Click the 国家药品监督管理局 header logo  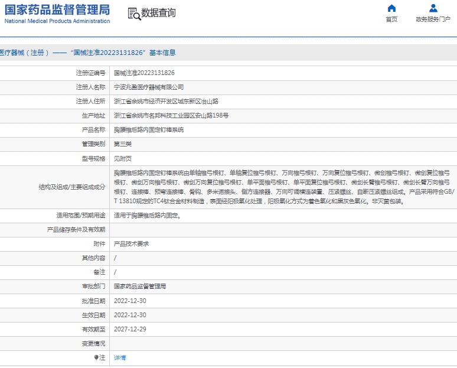57,9
